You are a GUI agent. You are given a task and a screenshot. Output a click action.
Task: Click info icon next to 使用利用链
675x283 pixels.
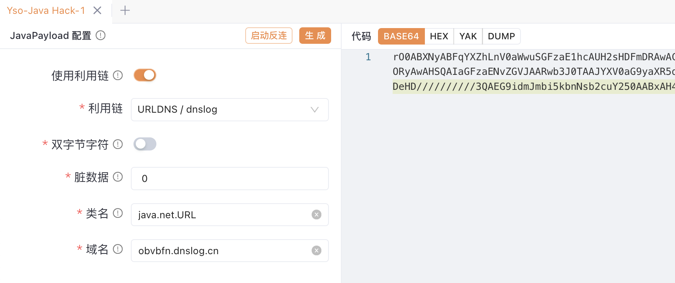click(118, 76)
